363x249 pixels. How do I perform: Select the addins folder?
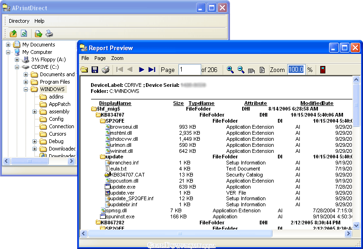tap(56, 97)
